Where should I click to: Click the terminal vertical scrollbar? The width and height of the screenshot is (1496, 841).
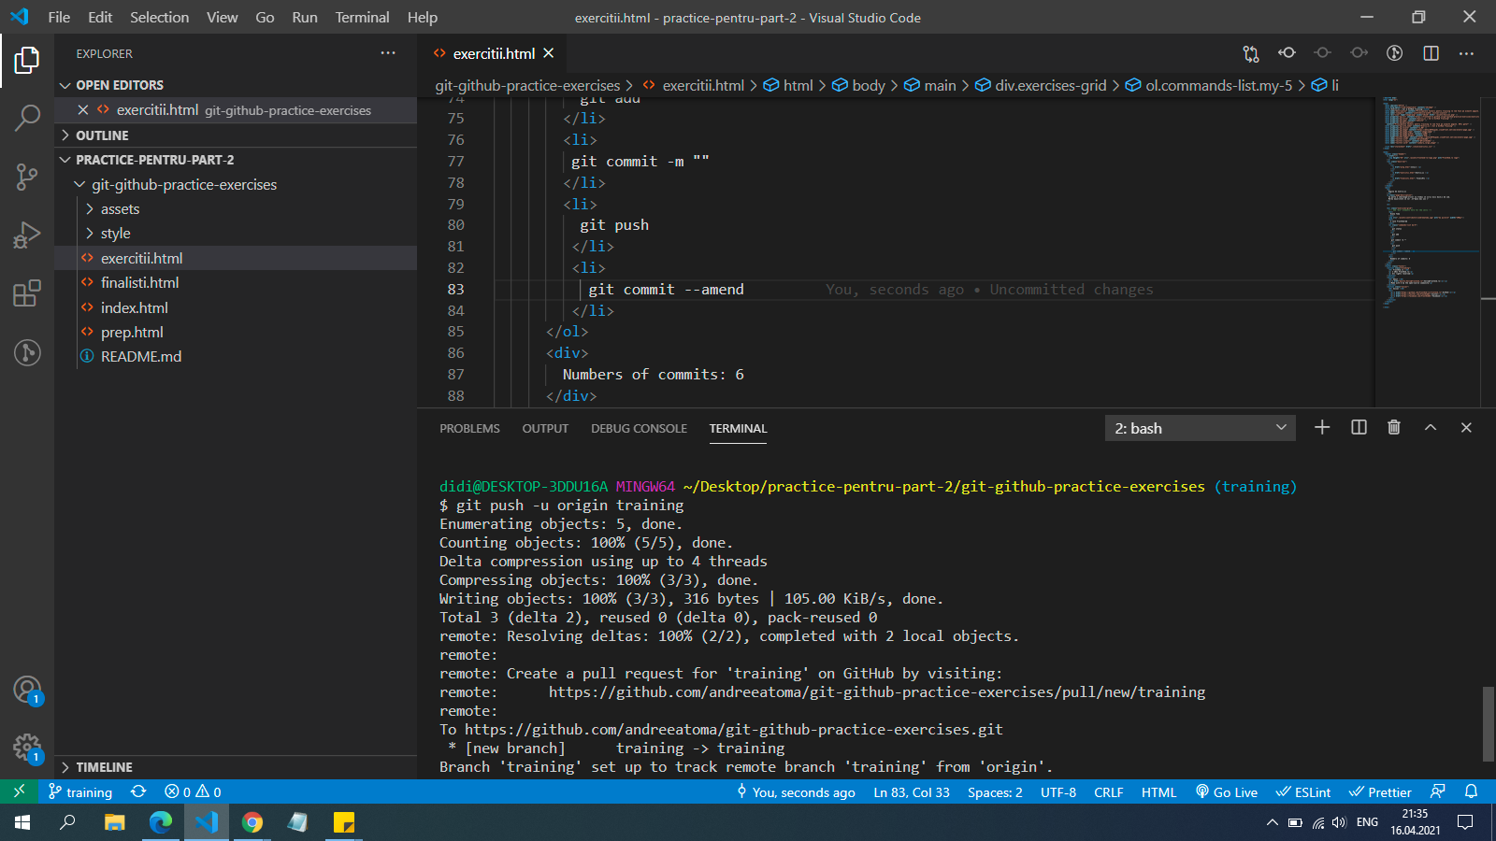[x=1488, y=723]
